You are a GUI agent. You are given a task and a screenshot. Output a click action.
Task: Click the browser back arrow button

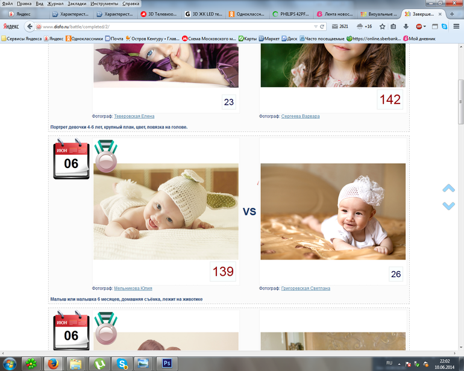(29, 26)
